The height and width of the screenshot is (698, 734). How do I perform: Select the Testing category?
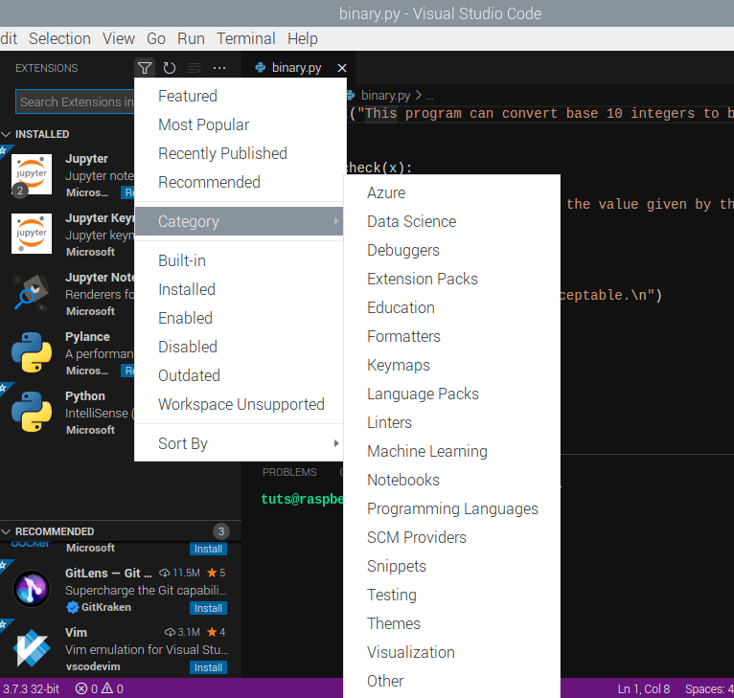(x=451, y=595)
